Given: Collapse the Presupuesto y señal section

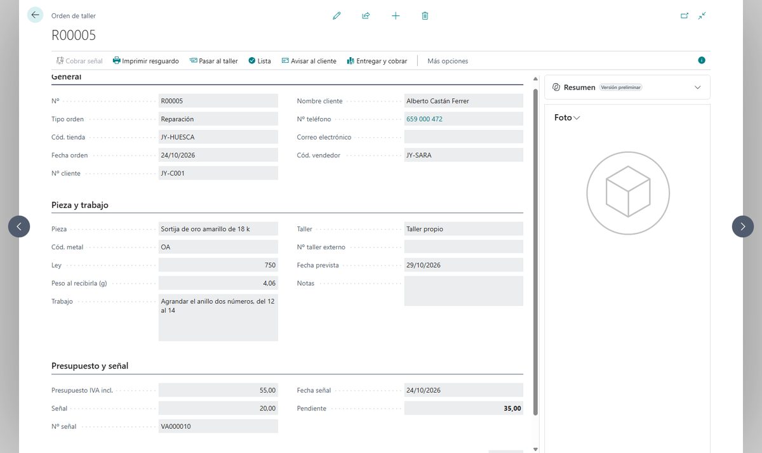Looking at the screenshot, I should point(90,366).
